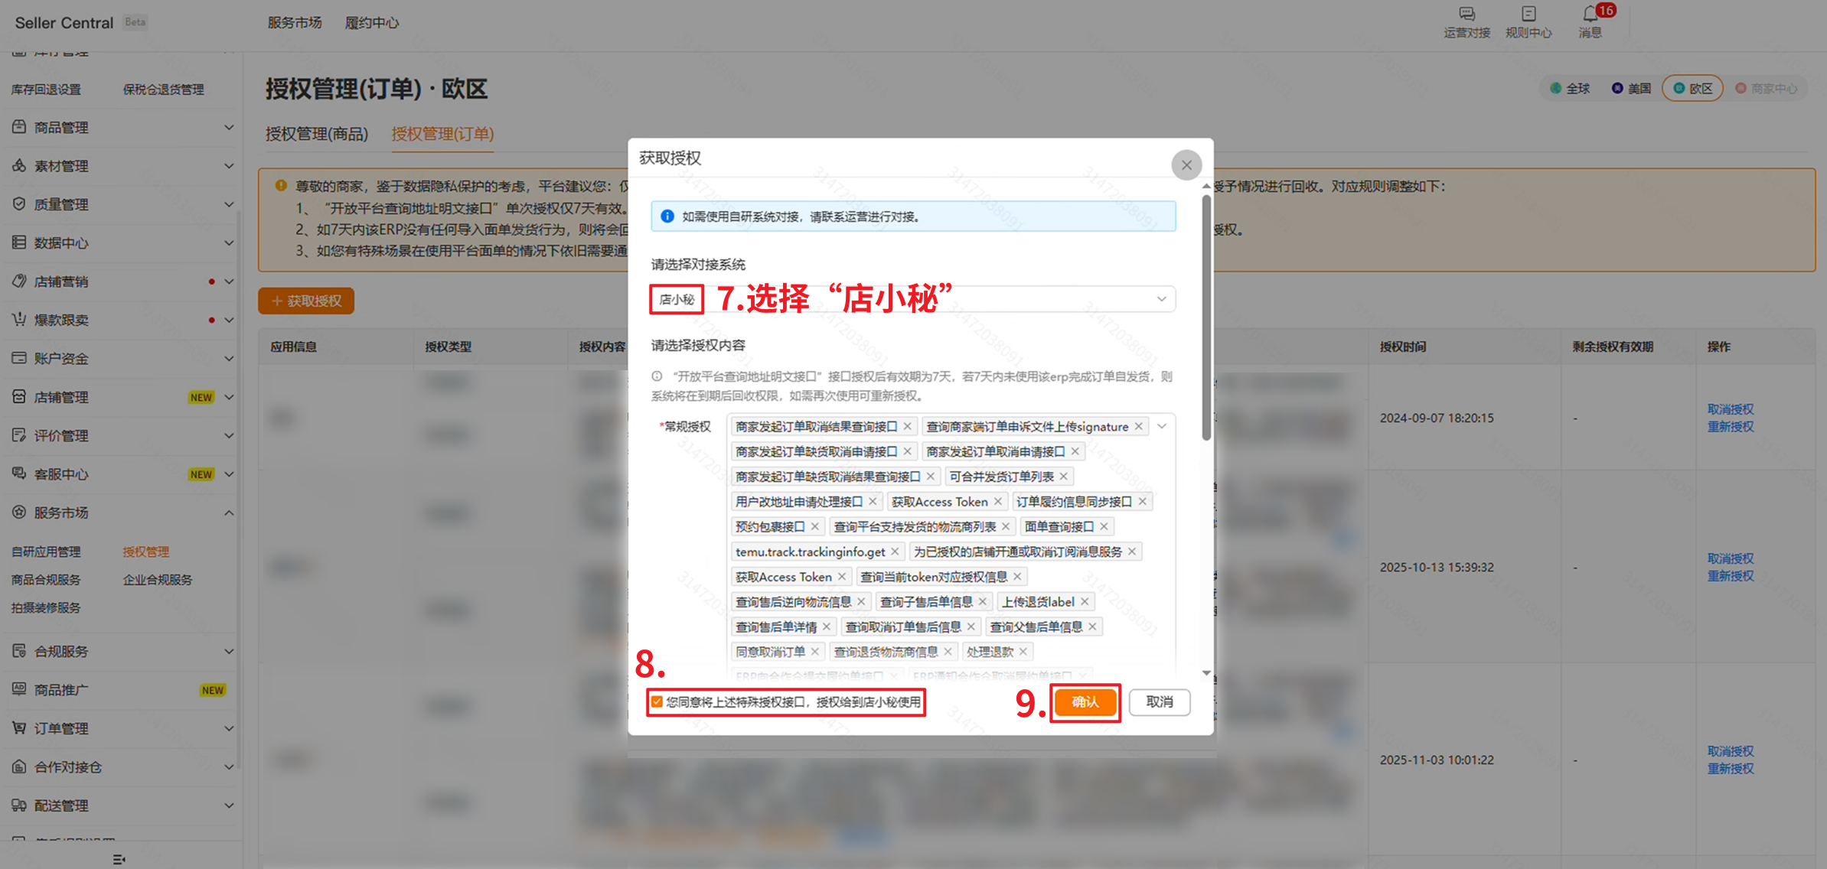Close the 获取授权 dialog with X
Screen dimensions: 1827x869
1186,164
